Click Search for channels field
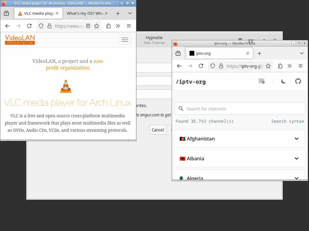The height and width of the screenshot is (231, 309). [x=240, y=109]
